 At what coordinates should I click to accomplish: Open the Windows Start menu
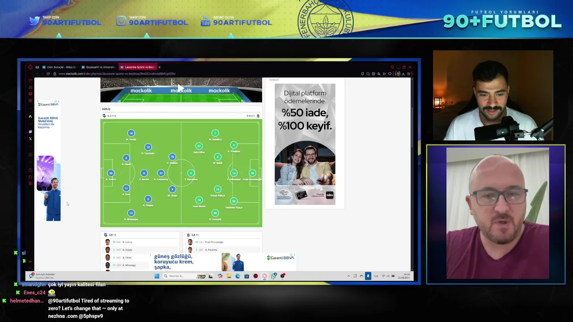coord(157,276)
